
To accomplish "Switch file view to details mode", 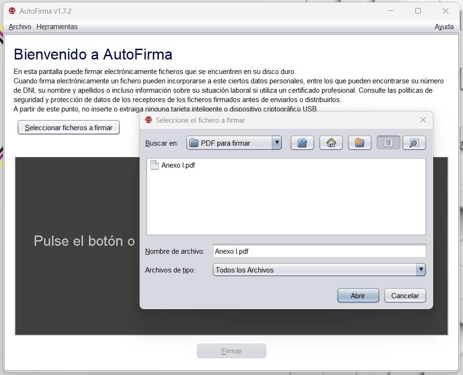I will pos(414,143).
